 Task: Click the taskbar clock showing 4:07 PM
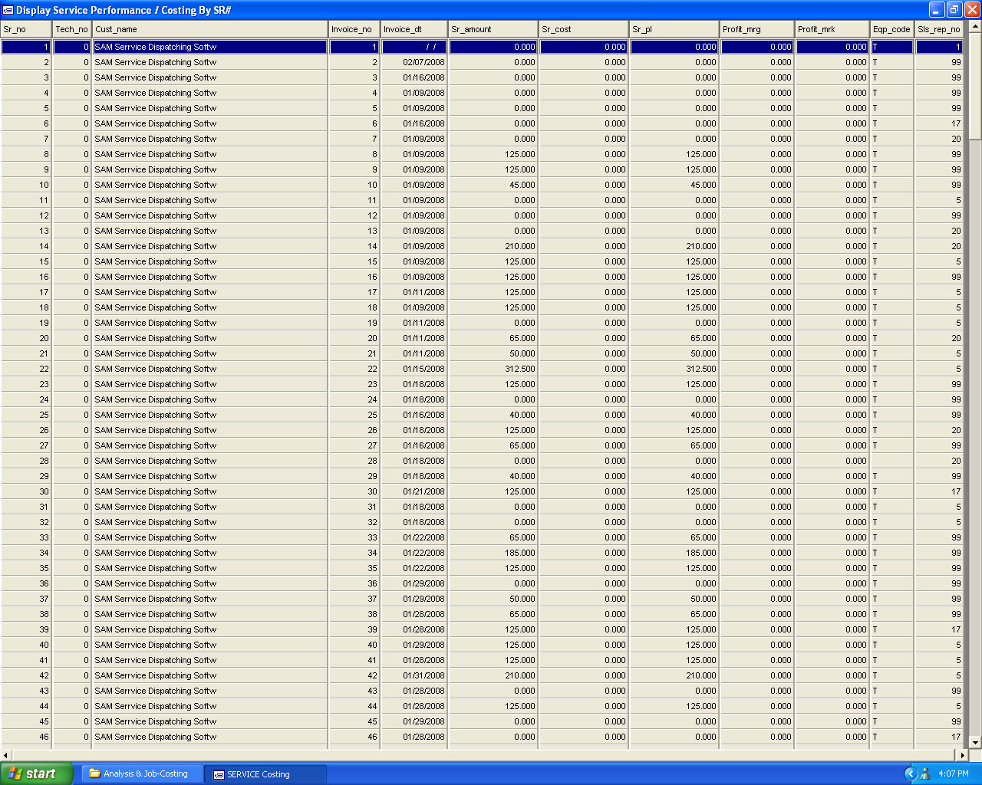pos(954,774)
